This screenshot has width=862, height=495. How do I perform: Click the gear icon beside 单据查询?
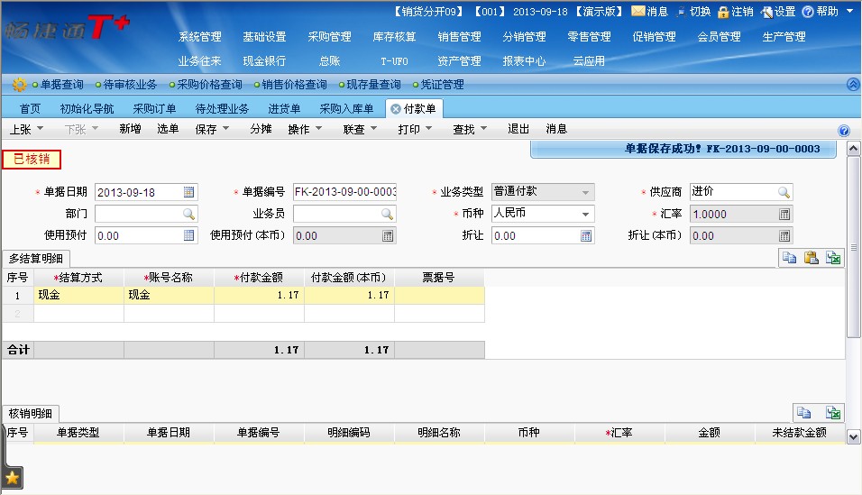(x=19, y=85)
